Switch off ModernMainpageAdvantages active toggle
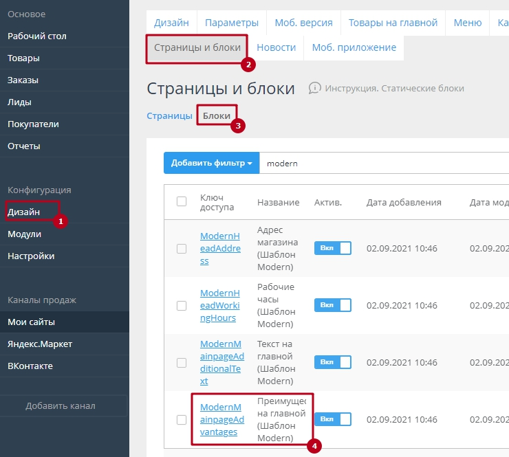 coord(333,419)
